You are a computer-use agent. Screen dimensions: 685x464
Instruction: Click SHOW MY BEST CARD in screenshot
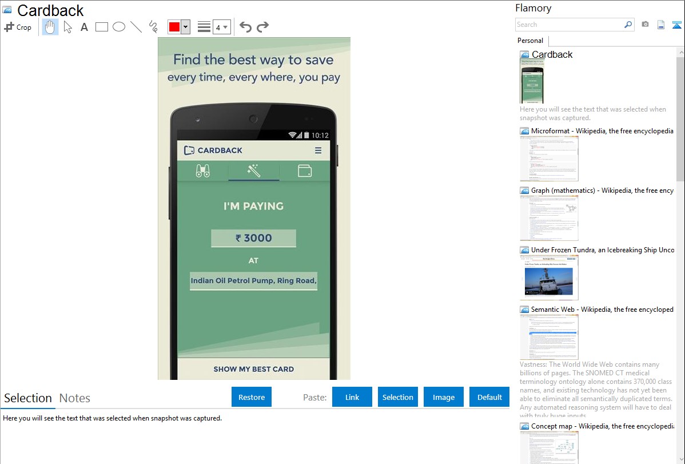pos(253,369)
